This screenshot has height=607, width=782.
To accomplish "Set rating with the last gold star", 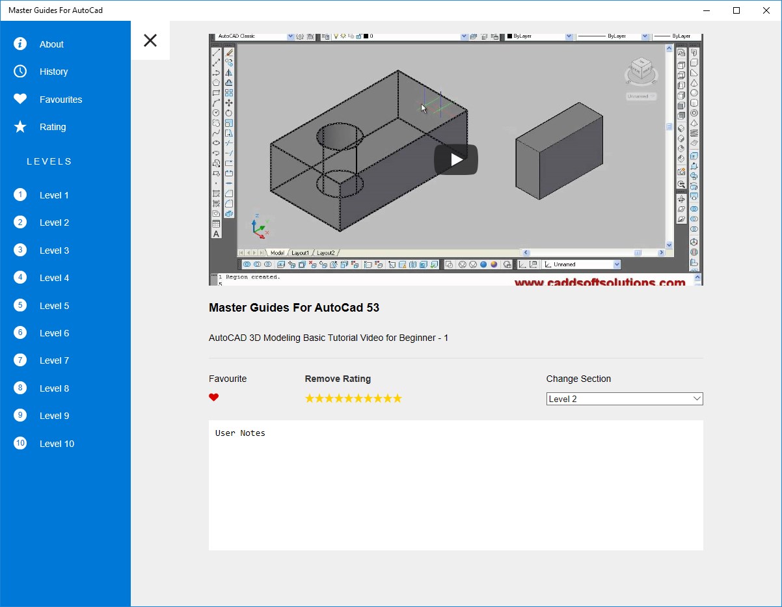I will tap(398, 398).
